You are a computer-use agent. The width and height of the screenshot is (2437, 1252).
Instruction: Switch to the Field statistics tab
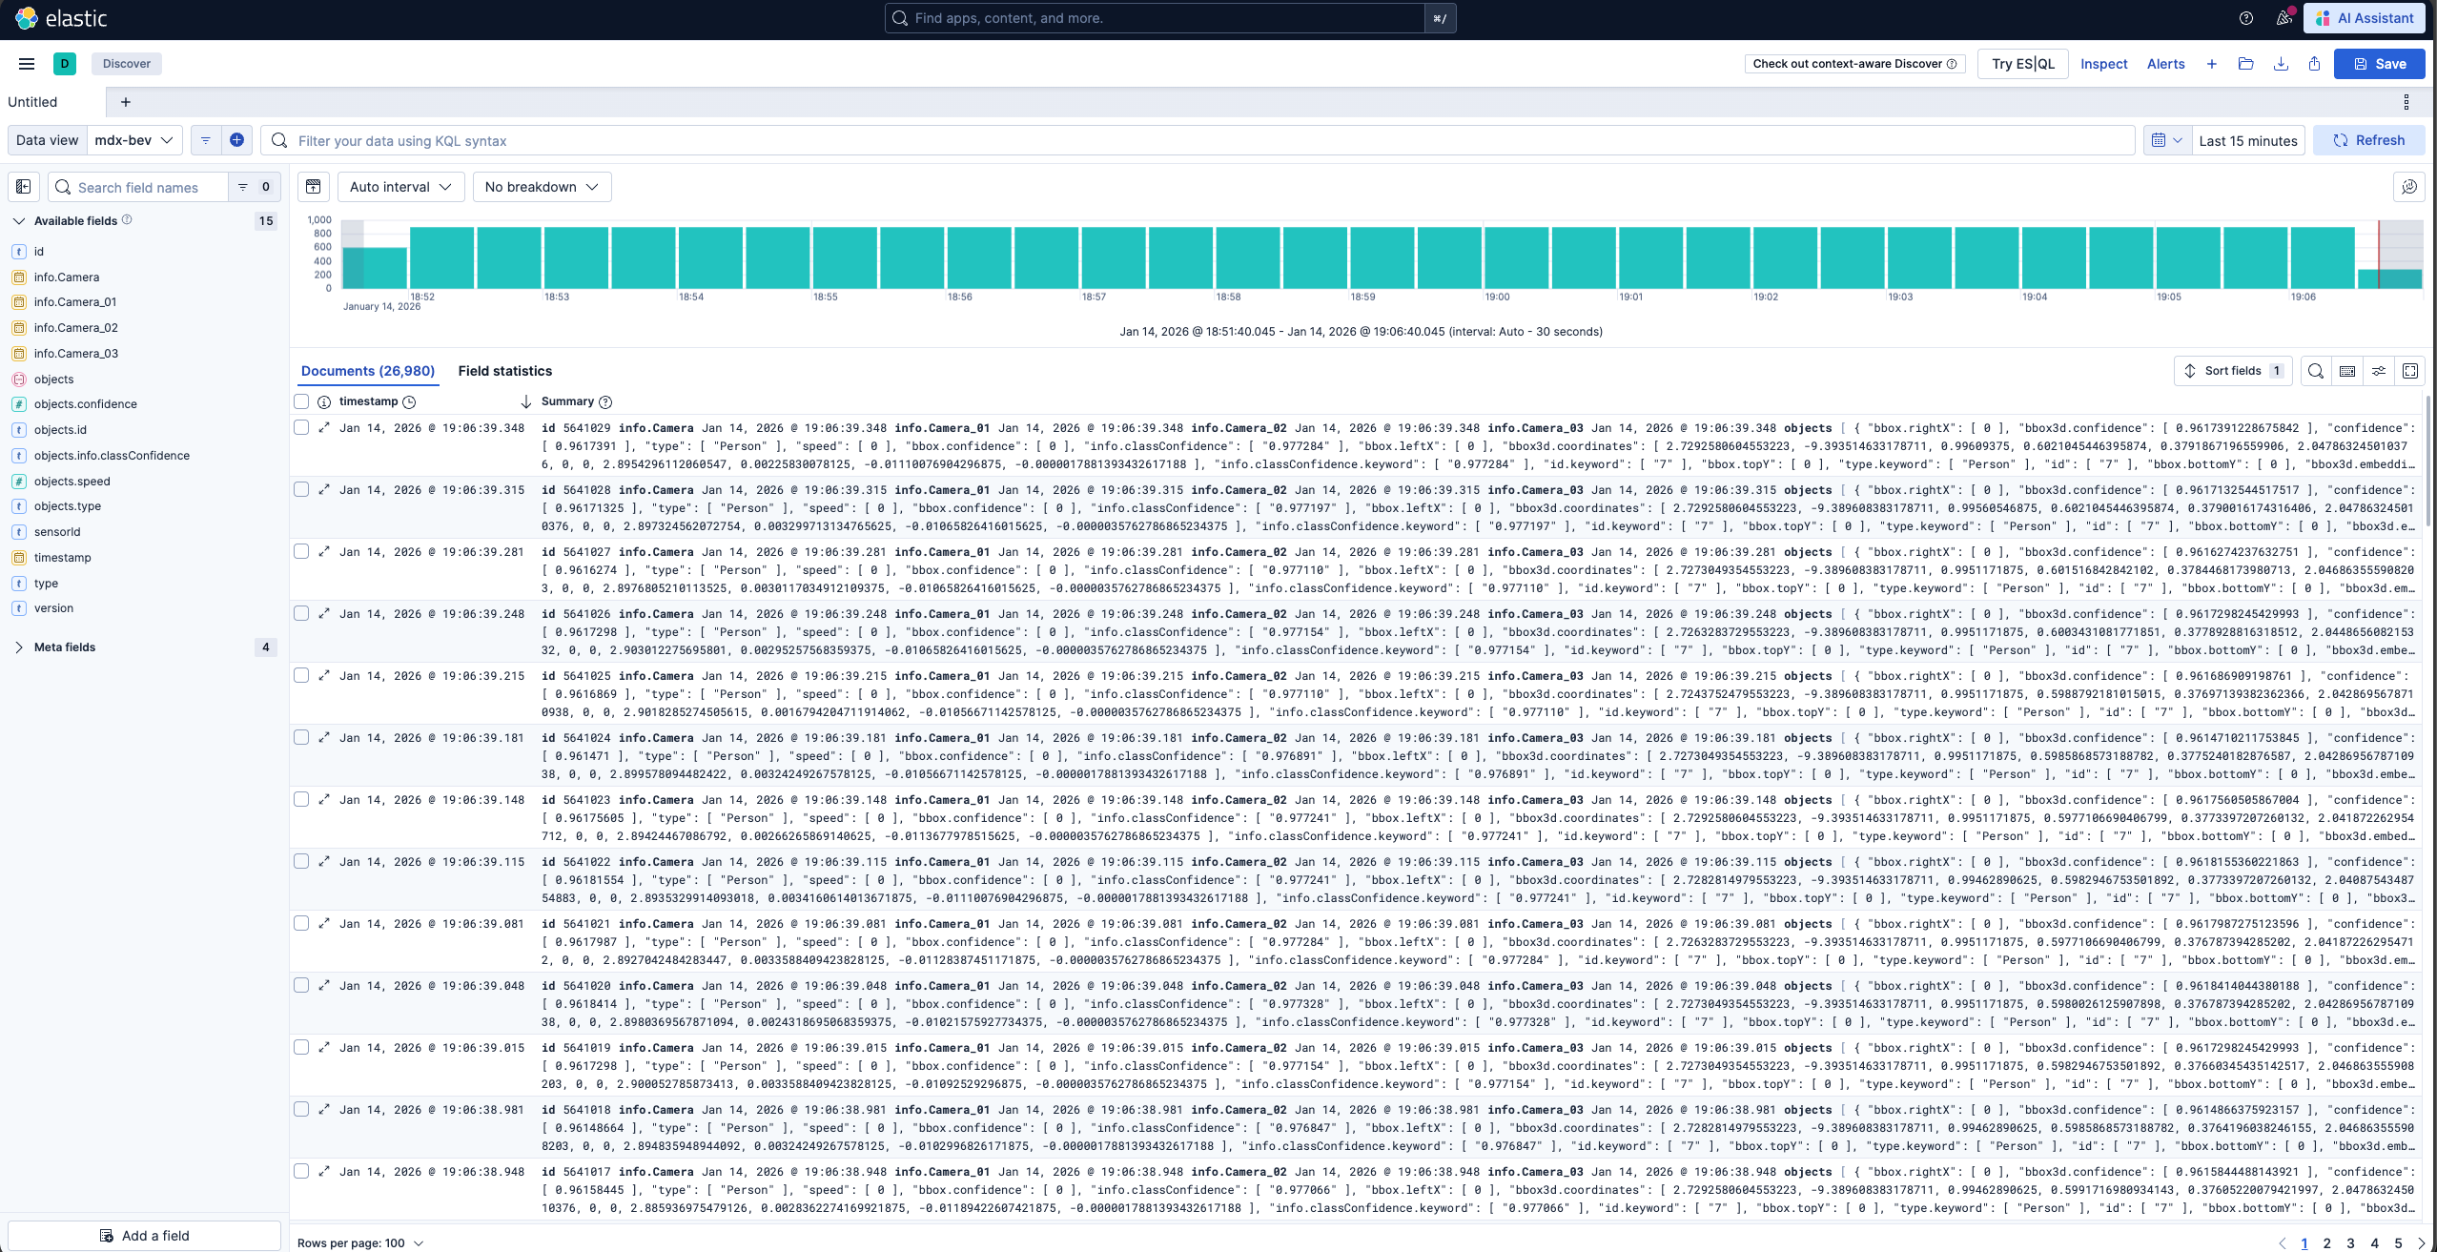point(504,371)
